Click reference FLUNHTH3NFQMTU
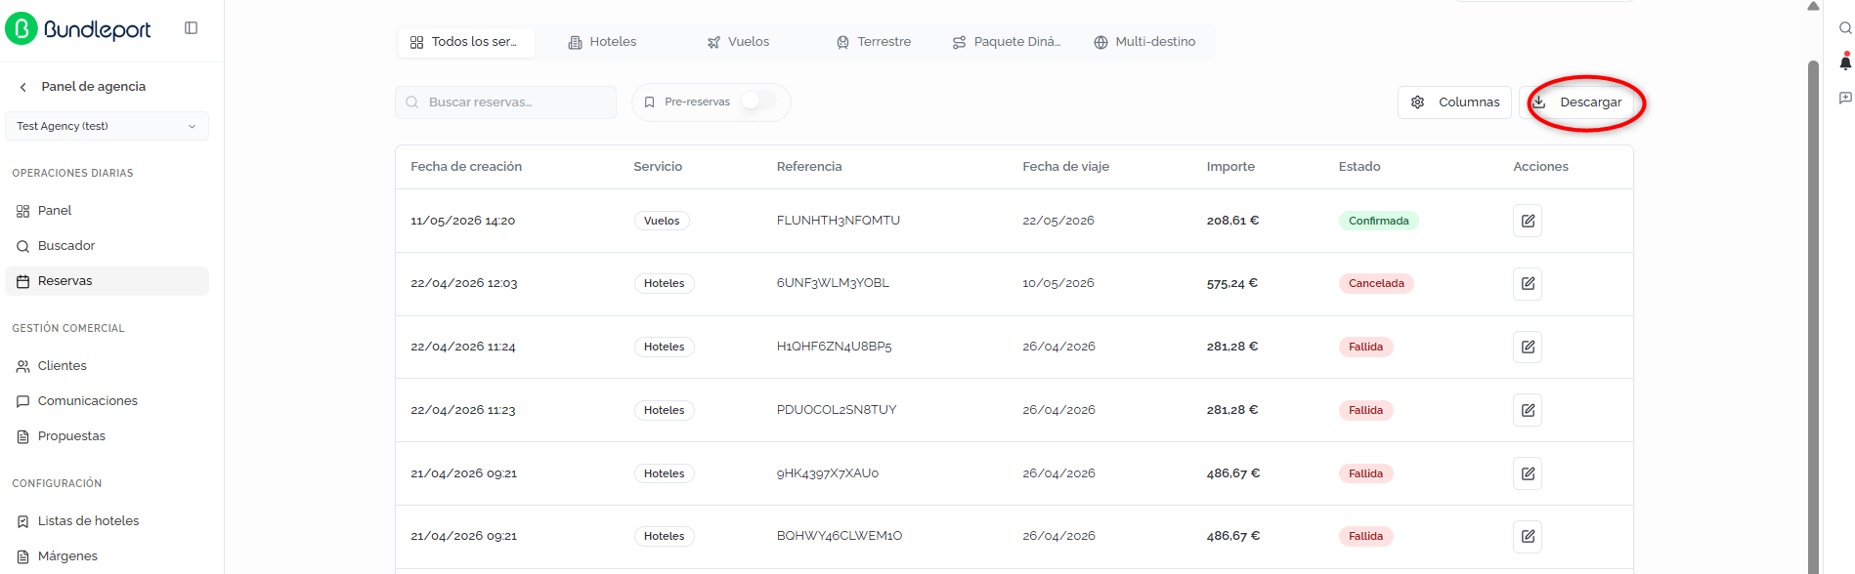Viewport: 1855px width, 574px height. 839,221
